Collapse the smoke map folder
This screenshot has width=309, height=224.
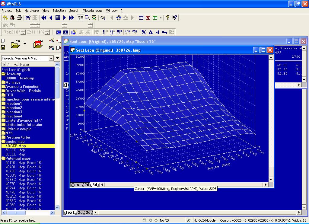pos(3,142)
